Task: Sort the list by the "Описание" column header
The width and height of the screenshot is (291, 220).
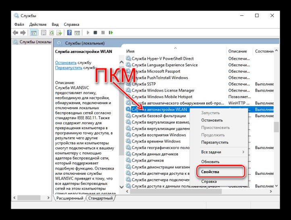Action: 237,51
